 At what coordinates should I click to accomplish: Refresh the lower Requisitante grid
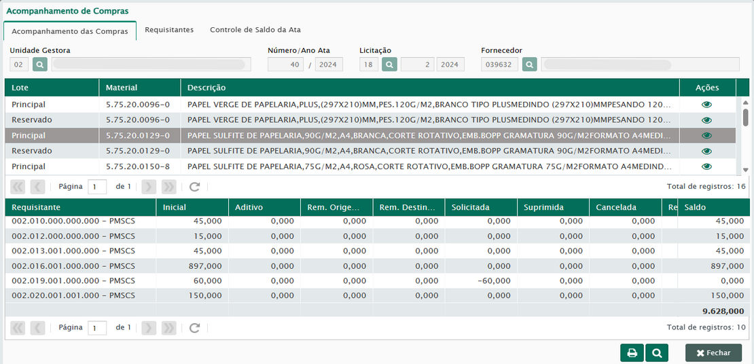coord(194,328)
